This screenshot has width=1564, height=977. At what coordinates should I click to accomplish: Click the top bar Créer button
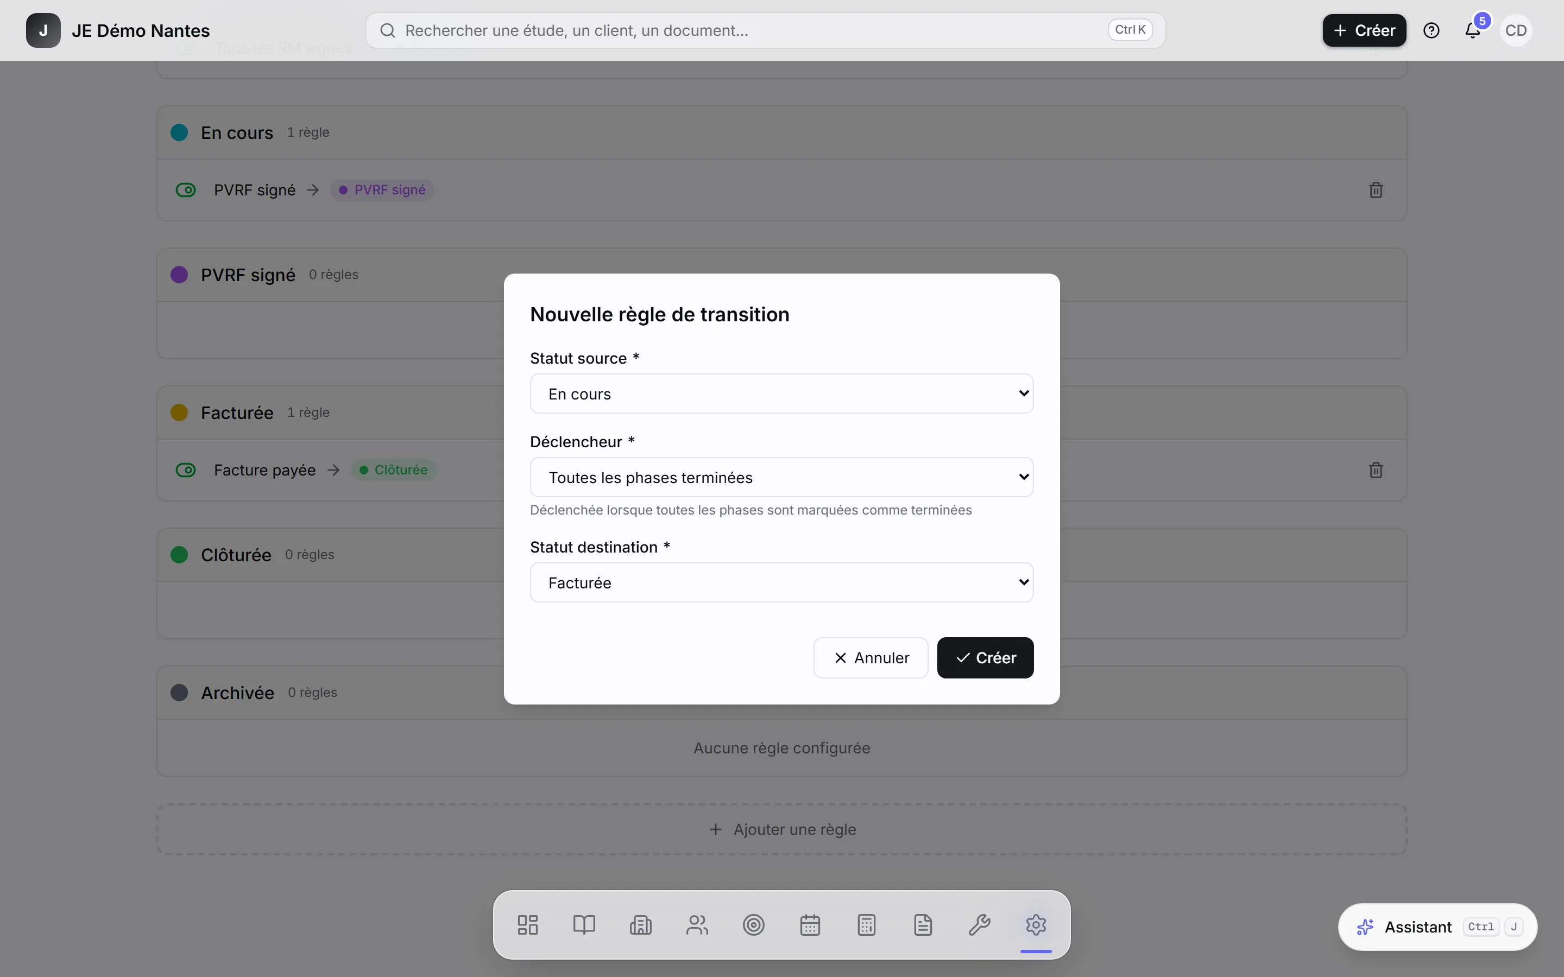point(1364,30)
